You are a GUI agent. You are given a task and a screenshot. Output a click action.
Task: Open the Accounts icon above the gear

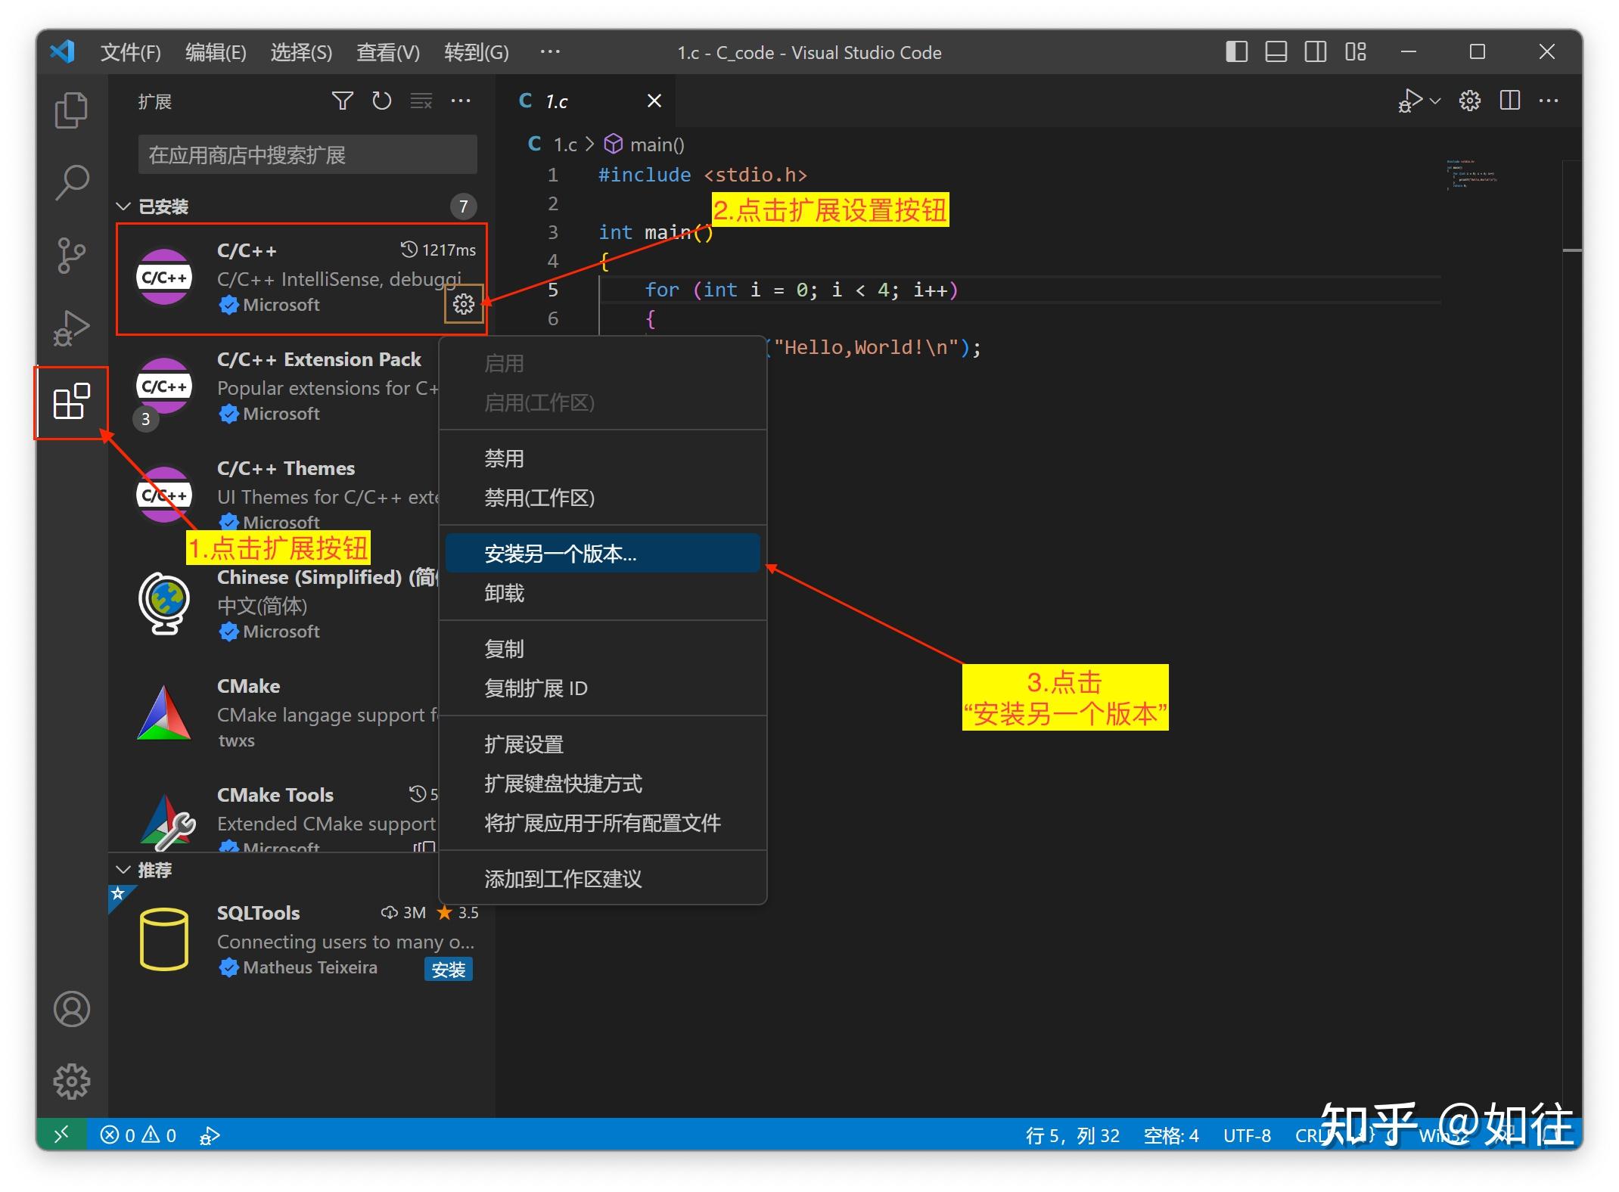pos(71,1009)
